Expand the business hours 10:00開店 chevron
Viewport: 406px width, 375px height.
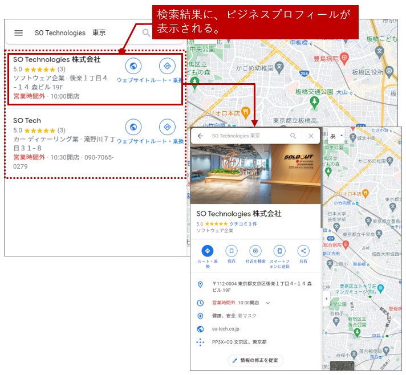pyautogui.click(x=267, y=303)
